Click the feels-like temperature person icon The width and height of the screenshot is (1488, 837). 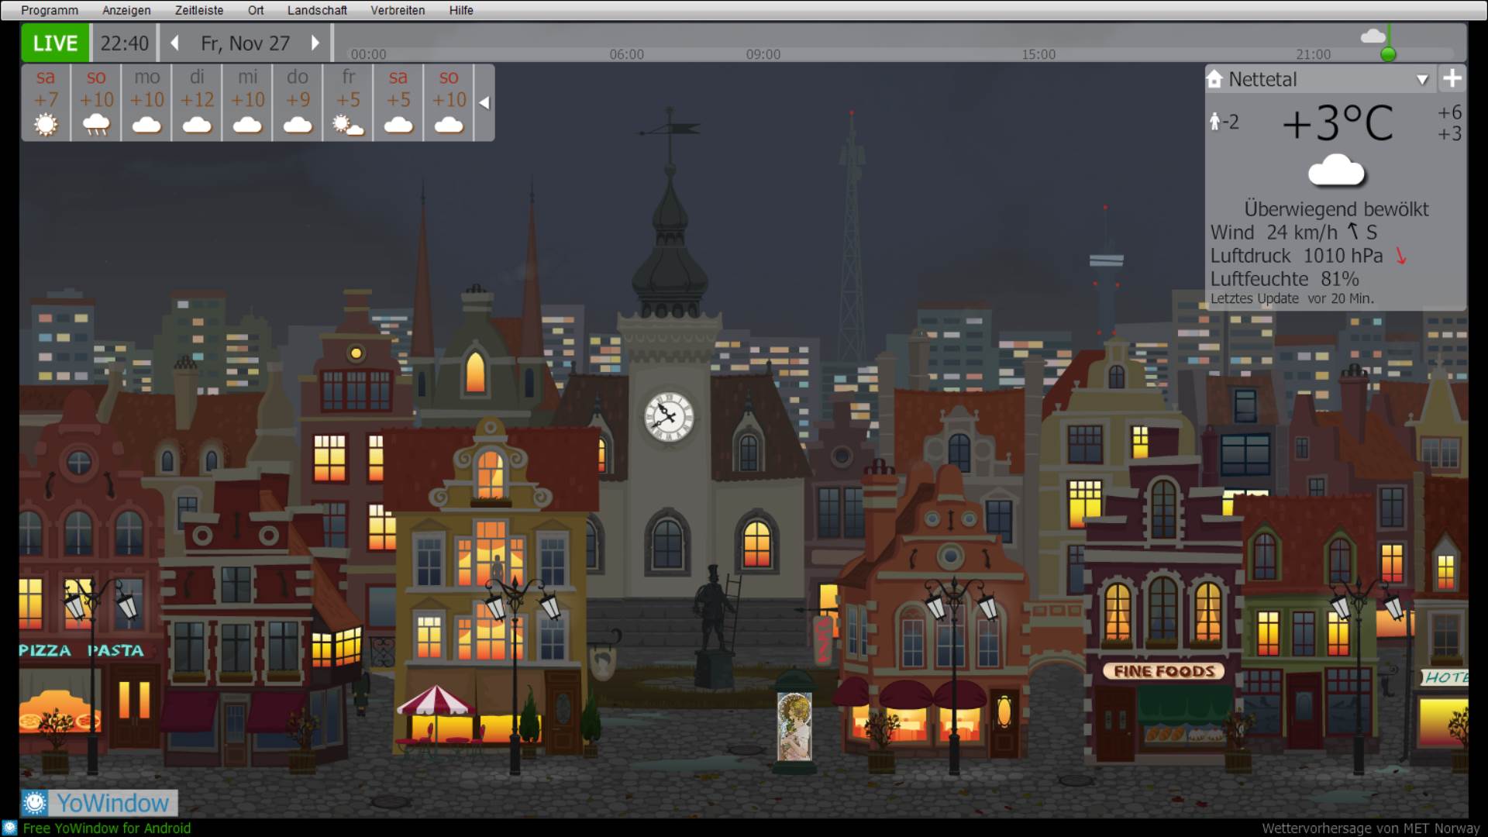coord(1215,122)
